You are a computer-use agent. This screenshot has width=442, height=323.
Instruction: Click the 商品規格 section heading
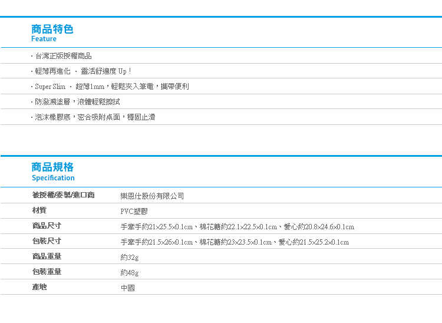pyautogui.click(x=52, y=167)
